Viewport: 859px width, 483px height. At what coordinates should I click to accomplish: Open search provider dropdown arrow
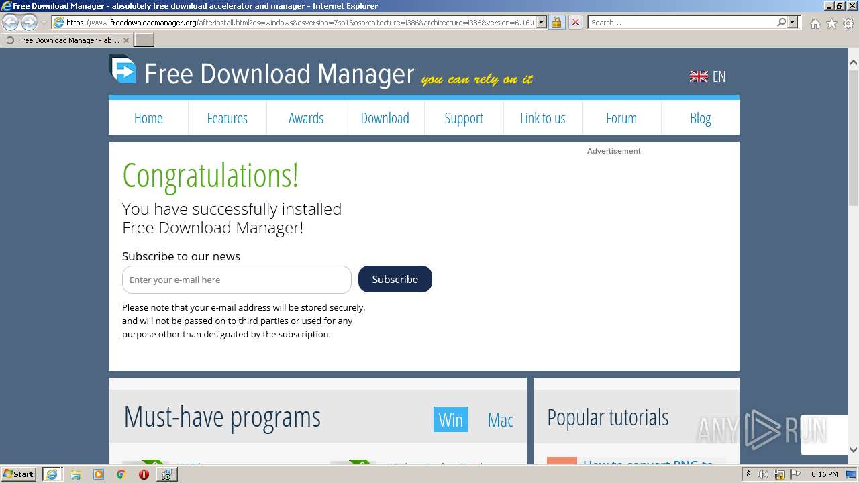click(793, 22)
